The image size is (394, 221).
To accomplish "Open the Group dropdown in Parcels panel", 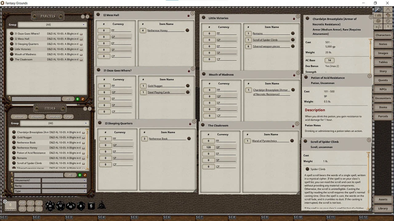I will click(x=52, y=25).
